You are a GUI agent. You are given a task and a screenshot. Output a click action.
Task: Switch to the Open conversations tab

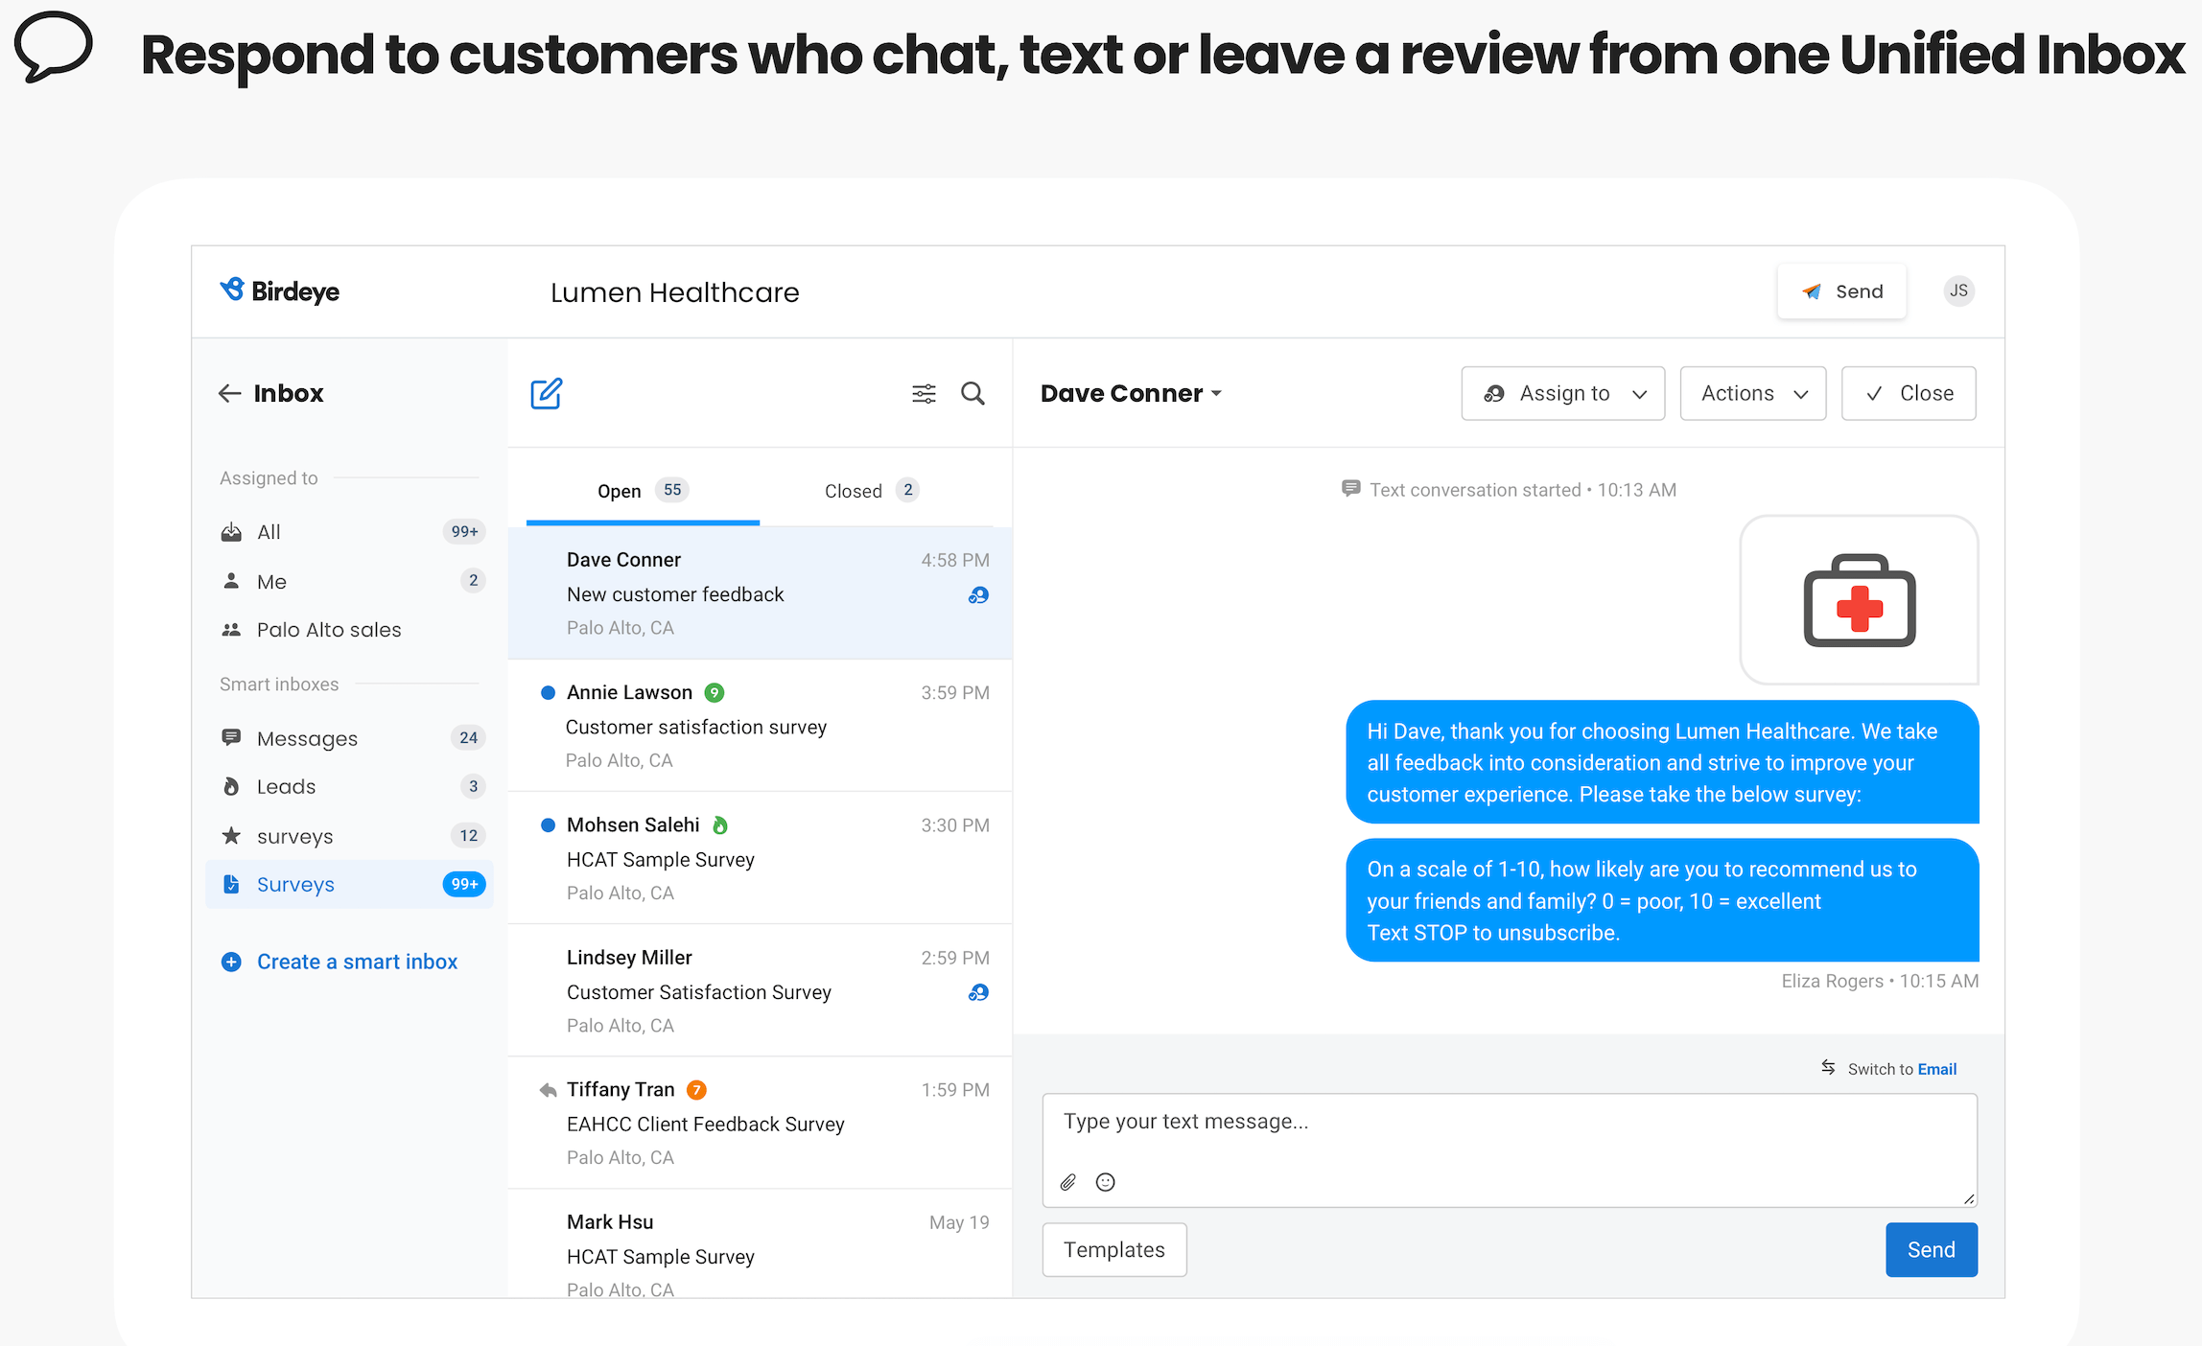[643, 491]
